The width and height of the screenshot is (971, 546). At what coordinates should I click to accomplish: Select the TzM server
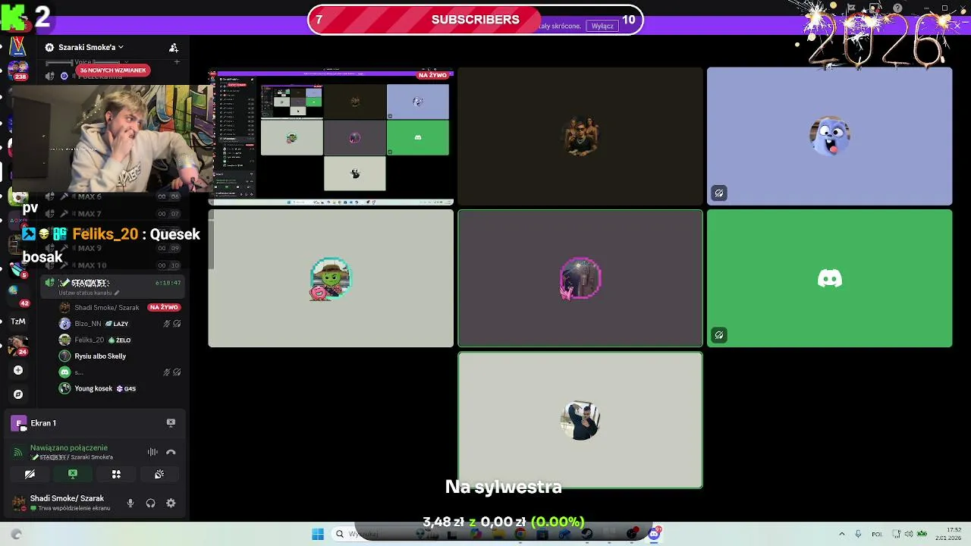[18, 322]
